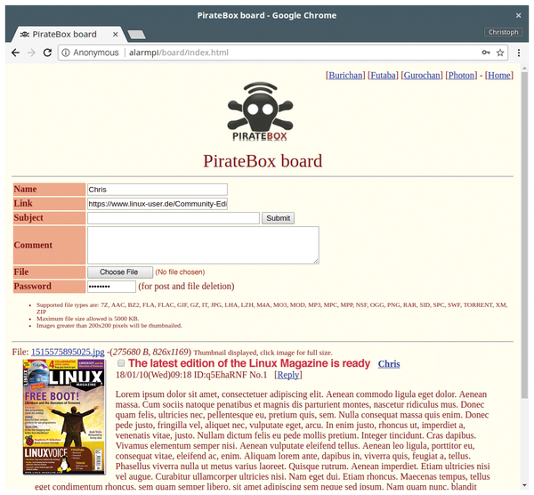
Task: Click the scrollbar down arrow
Action: (x=524, y=485)
